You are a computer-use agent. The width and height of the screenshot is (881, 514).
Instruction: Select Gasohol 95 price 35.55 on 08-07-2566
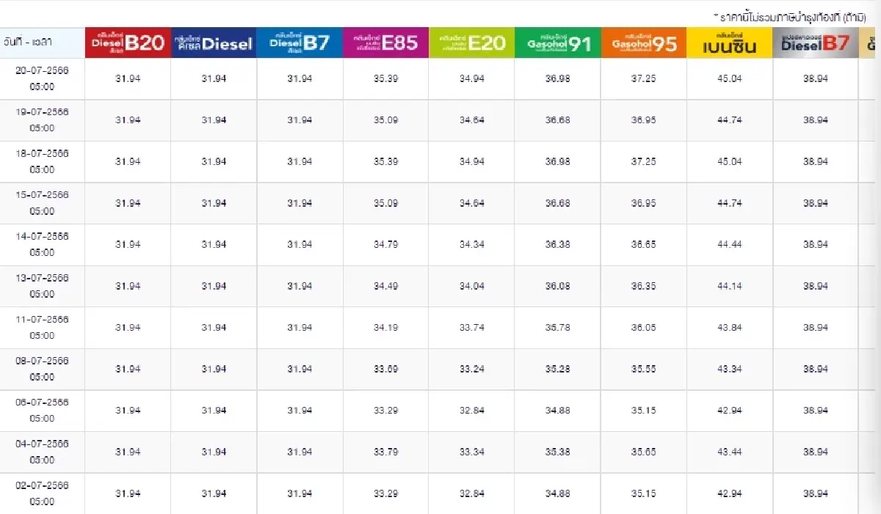pyautogui.click(x=644, y=369)
